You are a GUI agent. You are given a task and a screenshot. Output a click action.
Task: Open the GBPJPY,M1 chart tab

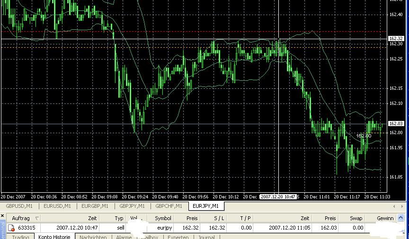(x=132, y=206)
